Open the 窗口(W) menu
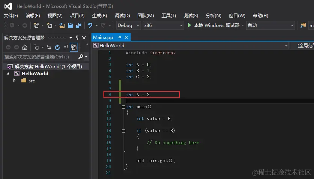This screenshot has width=314, height=179. (237, 16)
